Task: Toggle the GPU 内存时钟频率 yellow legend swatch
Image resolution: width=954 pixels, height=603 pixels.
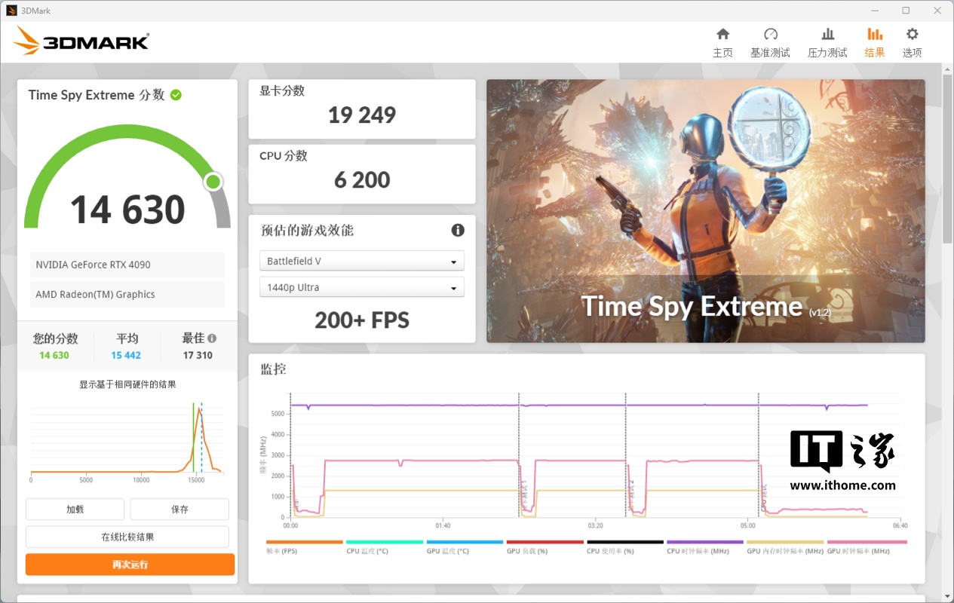Action: pyautogui.click(x=785, y=541)
